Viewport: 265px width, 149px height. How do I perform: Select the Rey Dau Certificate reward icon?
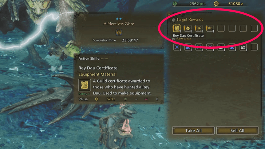pos(177,28)
